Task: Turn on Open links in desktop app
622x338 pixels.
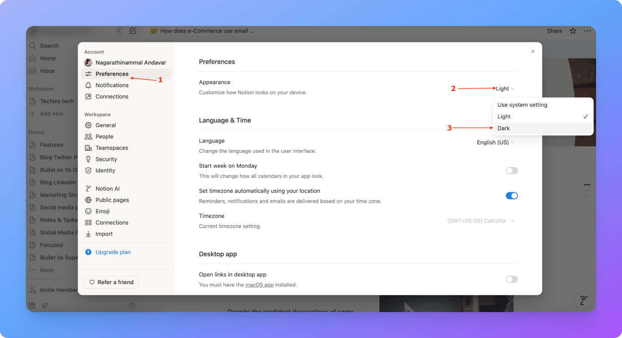Action: (x=512, y=279)
